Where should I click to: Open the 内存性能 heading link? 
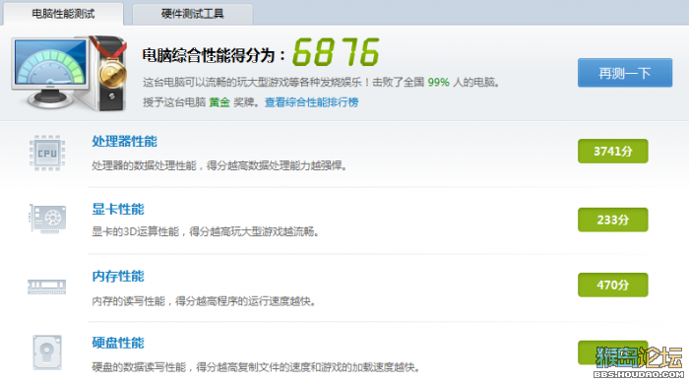coord(118,276)
